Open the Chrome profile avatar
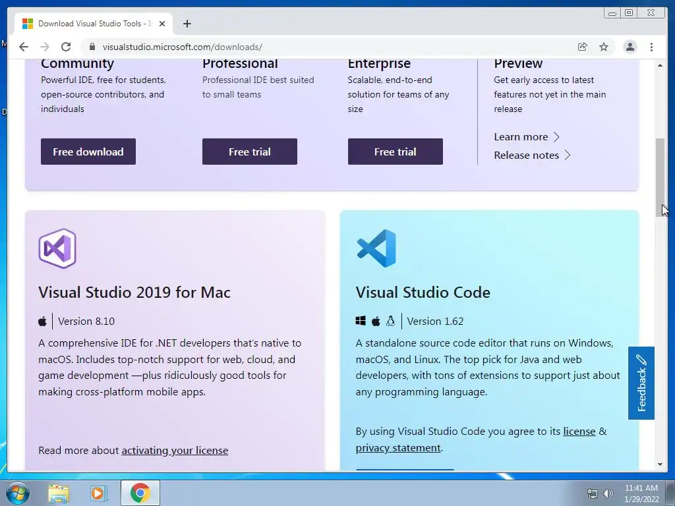 coord(630,47)
